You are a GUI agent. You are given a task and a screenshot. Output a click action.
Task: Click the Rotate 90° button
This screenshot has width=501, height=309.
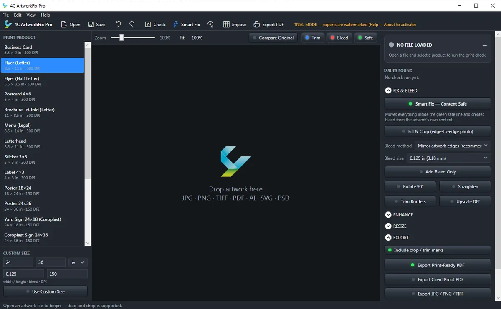(410, 187)
